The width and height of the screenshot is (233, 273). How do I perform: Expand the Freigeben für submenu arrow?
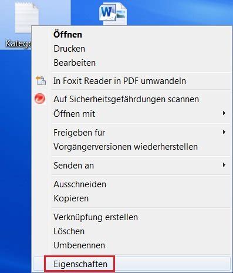(224, 132)
